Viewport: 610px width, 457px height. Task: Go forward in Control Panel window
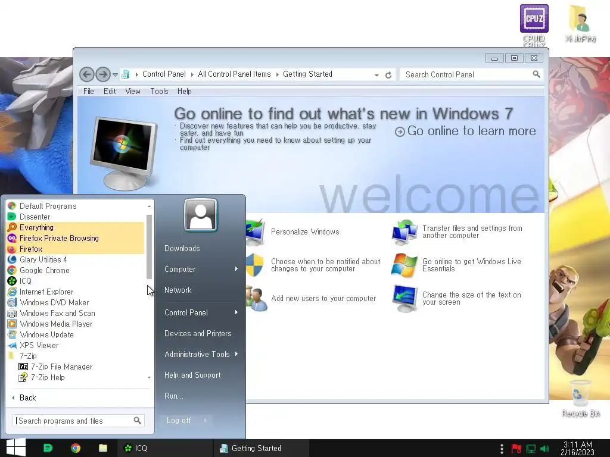(x=102, y=74)
